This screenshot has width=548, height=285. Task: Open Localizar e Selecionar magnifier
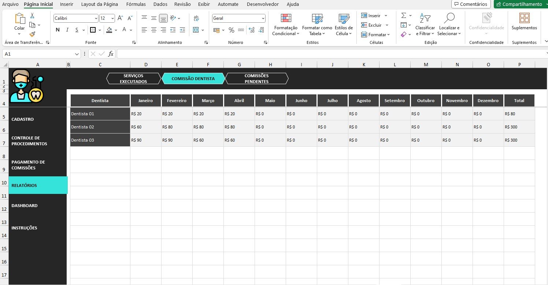[x=449, y=19]
